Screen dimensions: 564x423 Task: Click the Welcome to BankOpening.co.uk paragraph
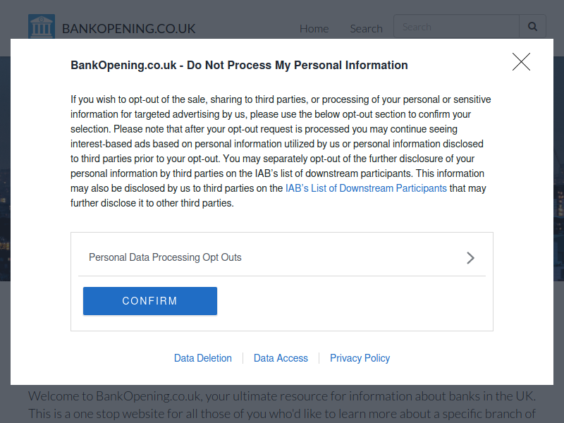coord(282,405)
